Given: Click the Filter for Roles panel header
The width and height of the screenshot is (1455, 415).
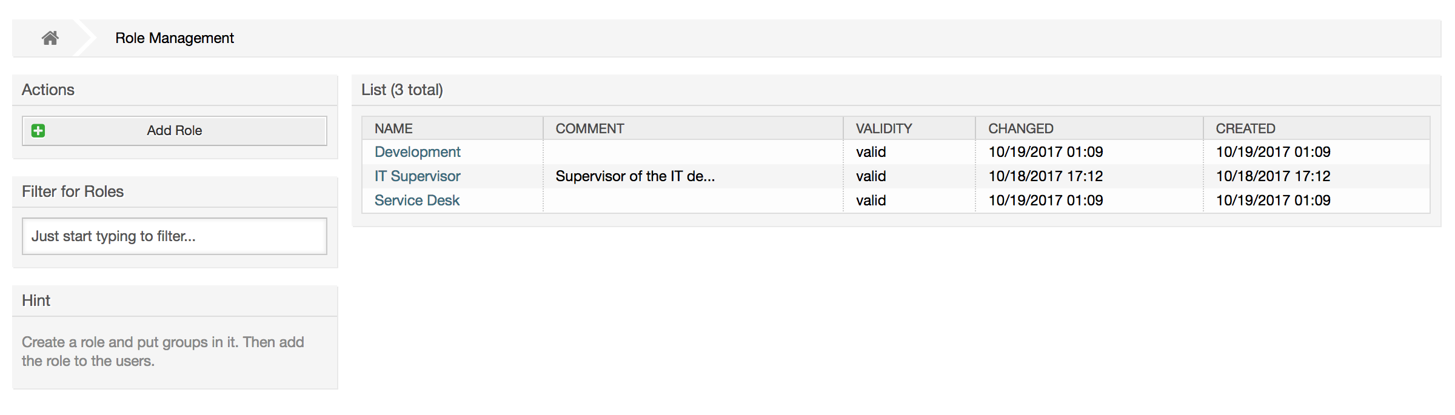Looking at the screenshot, I should click(73, 191).
